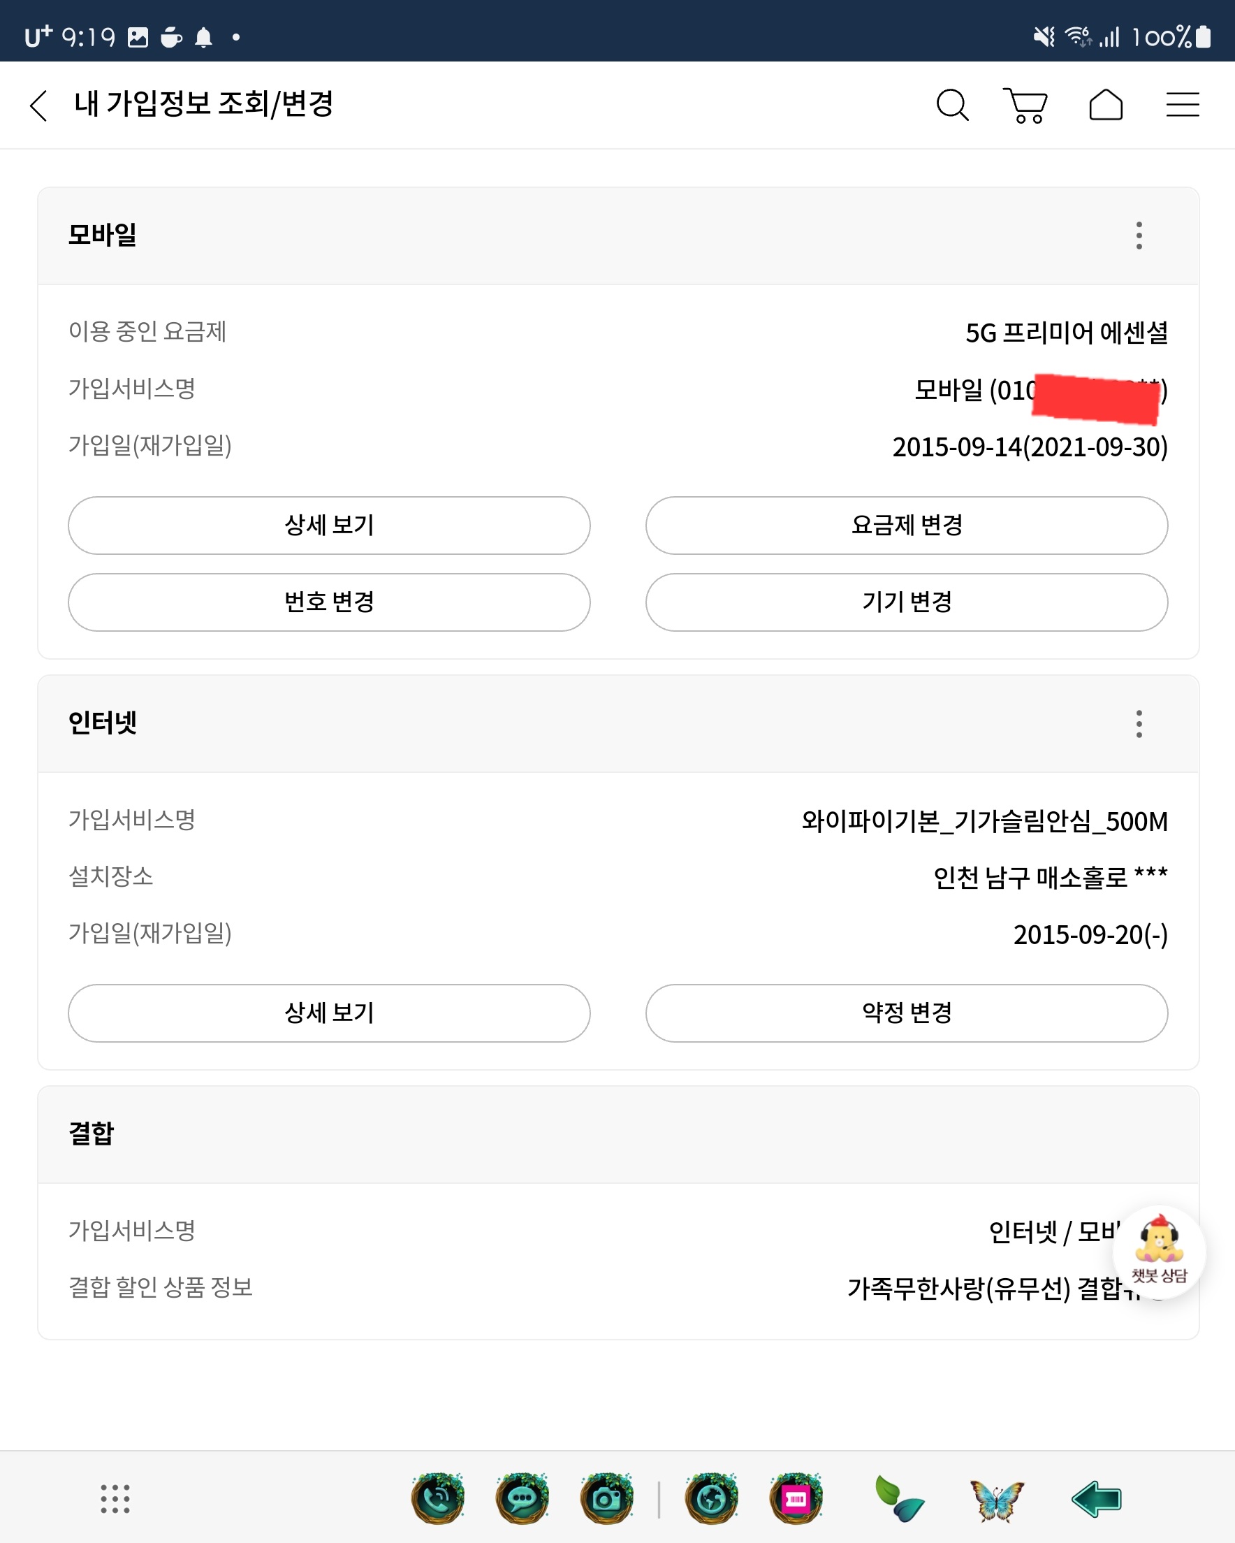Go to home via the house icon
The image size is (1235, 1543).
pyautogui.click(x=1106, y=106)
